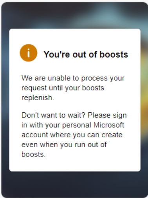The width and height of the screenshot is (148, 198).
Task: Click the "Please sign" text
Action: tap(107, 116)
